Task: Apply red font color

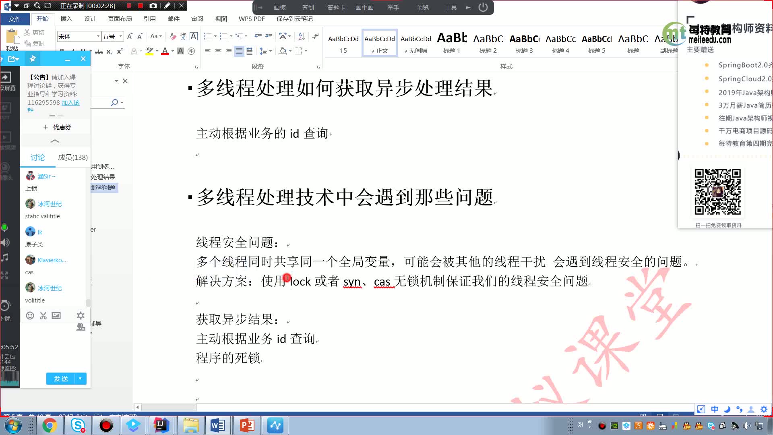Action: point(165,51)
